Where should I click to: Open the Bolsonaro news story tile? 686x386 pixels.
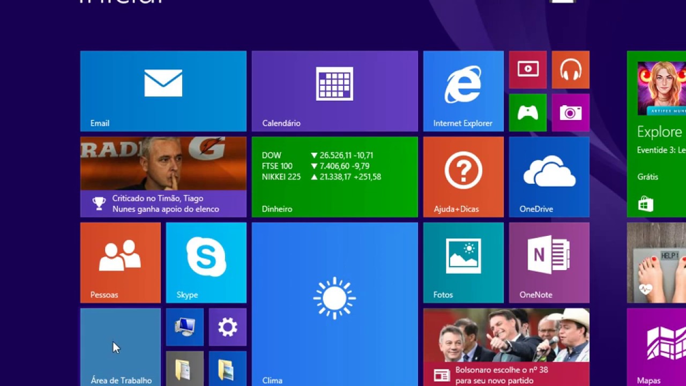[x=506, y=347]
